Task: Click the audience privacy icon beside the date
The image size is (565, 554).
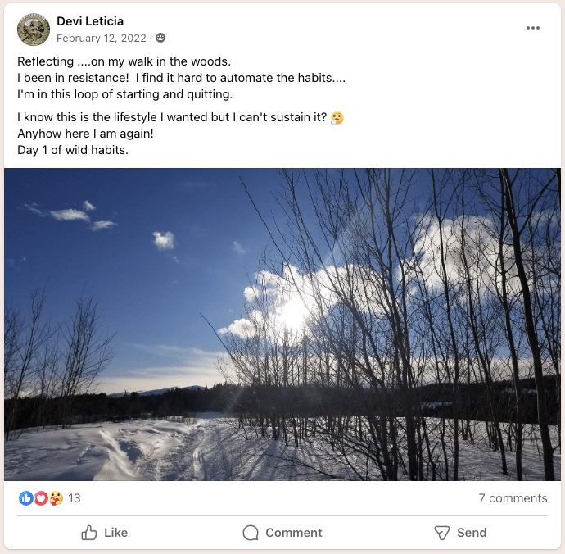Action: (160, 38)
